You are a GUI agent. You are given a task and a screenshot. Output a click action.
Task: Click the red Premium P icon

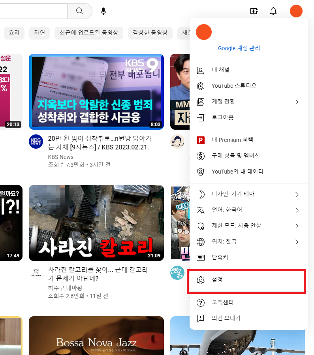(200, 140)
